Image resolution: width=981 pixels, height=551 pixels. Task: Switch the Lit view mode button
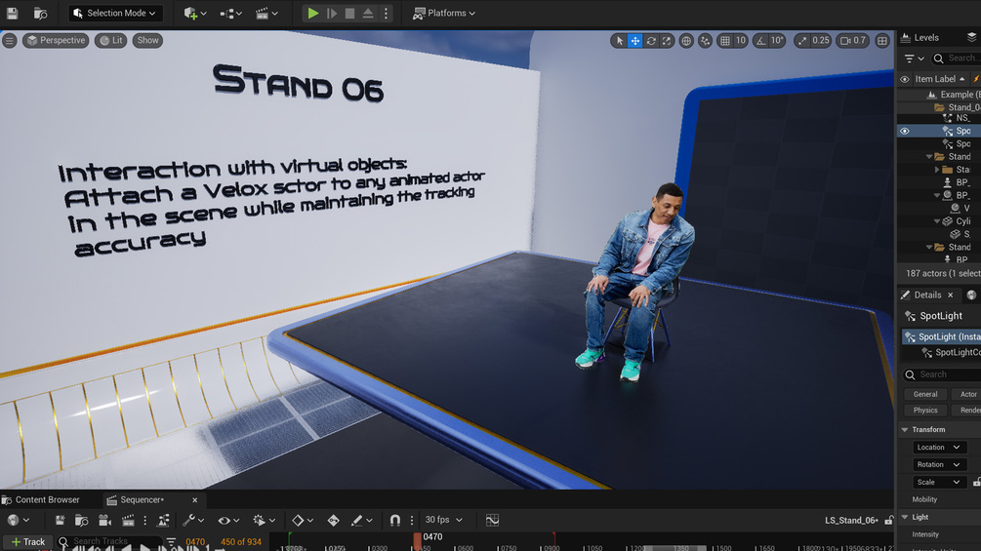click(x=111, y=41)
